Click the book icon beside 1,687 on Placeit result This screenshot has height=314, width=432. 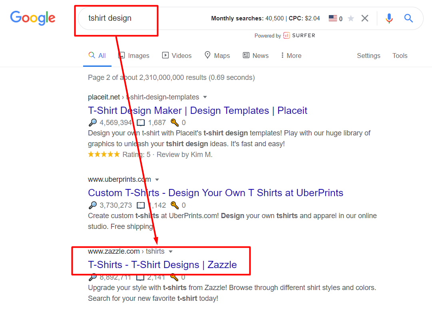(141, 122)
